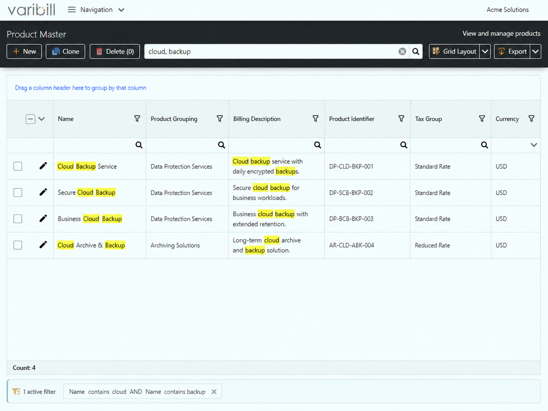Sort by Product Grouping column header

[x=174, y=119]
